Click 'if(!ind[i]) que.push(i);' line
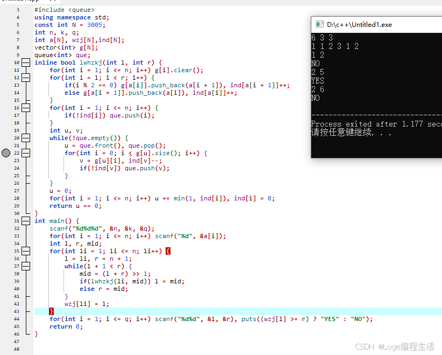 coord(109,115)
